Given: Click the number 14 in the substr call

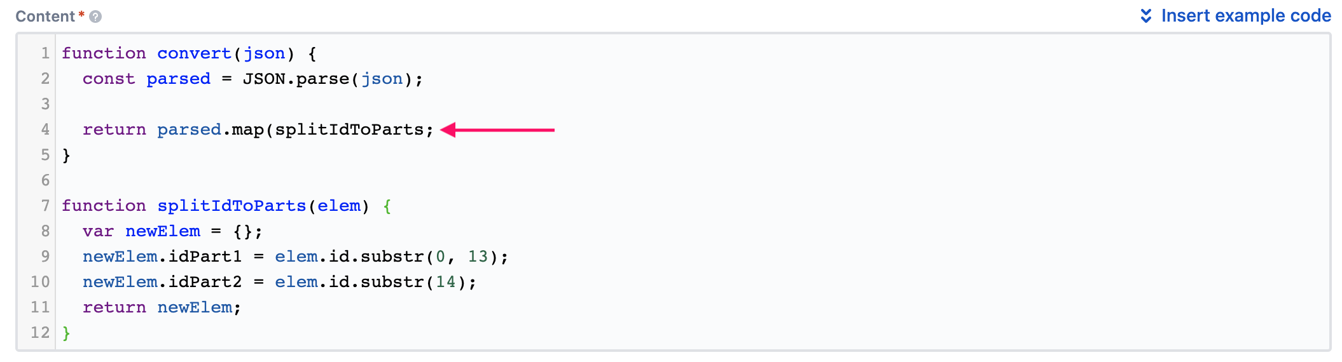Looking at the screenshot, I should coord(446,282).
